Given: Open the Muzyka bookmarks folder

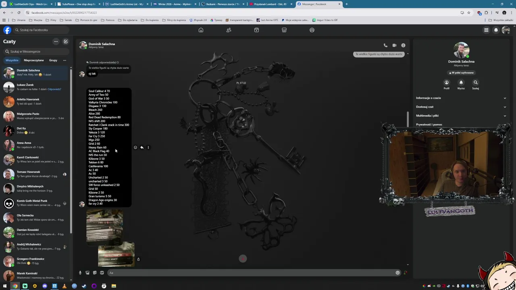Looking at the screenshot, I should (x=36, y=20).
